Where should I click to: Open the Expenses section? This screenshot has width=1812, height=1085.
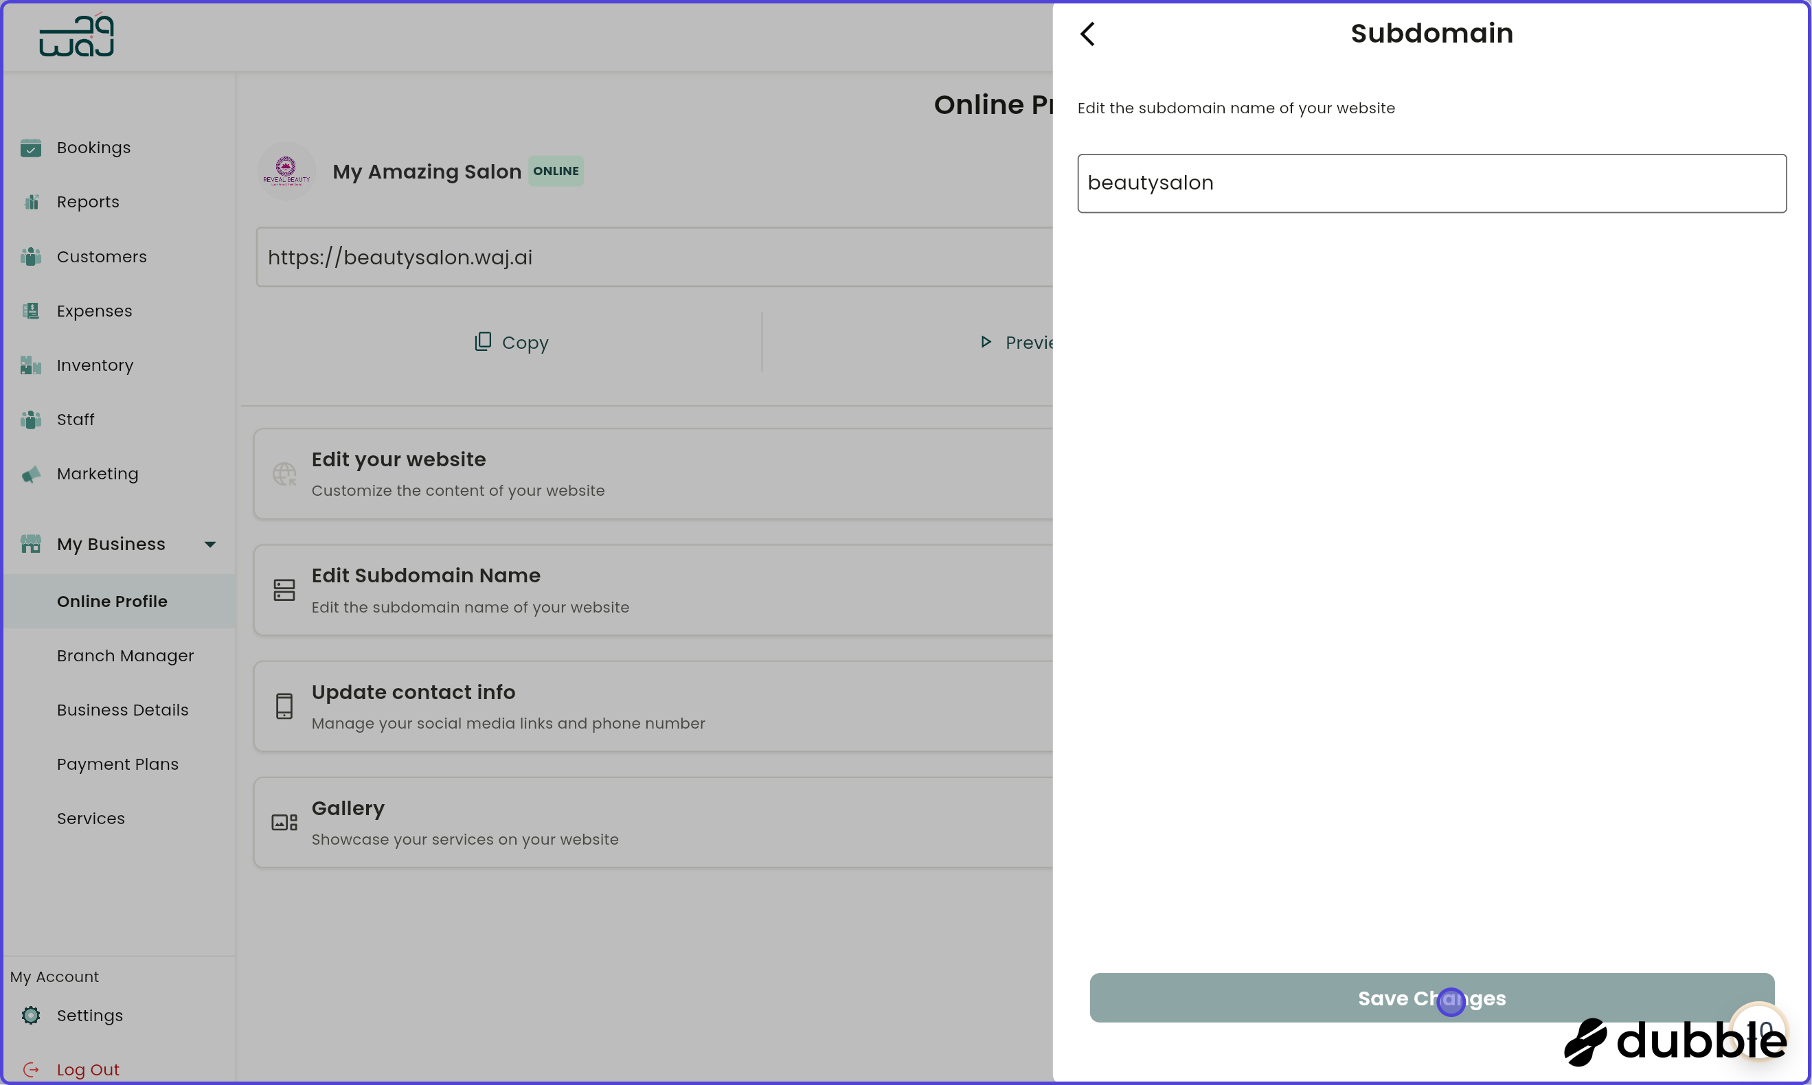point(93,310)
